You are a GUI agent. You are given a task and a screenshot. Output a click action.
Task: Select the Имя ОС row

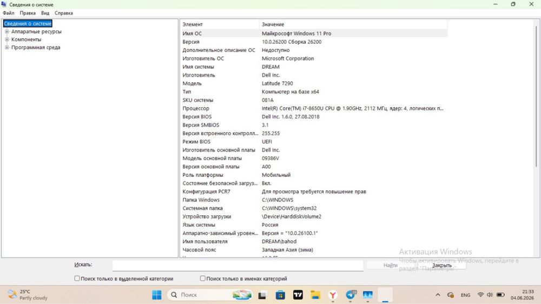(x=314, y=34)
